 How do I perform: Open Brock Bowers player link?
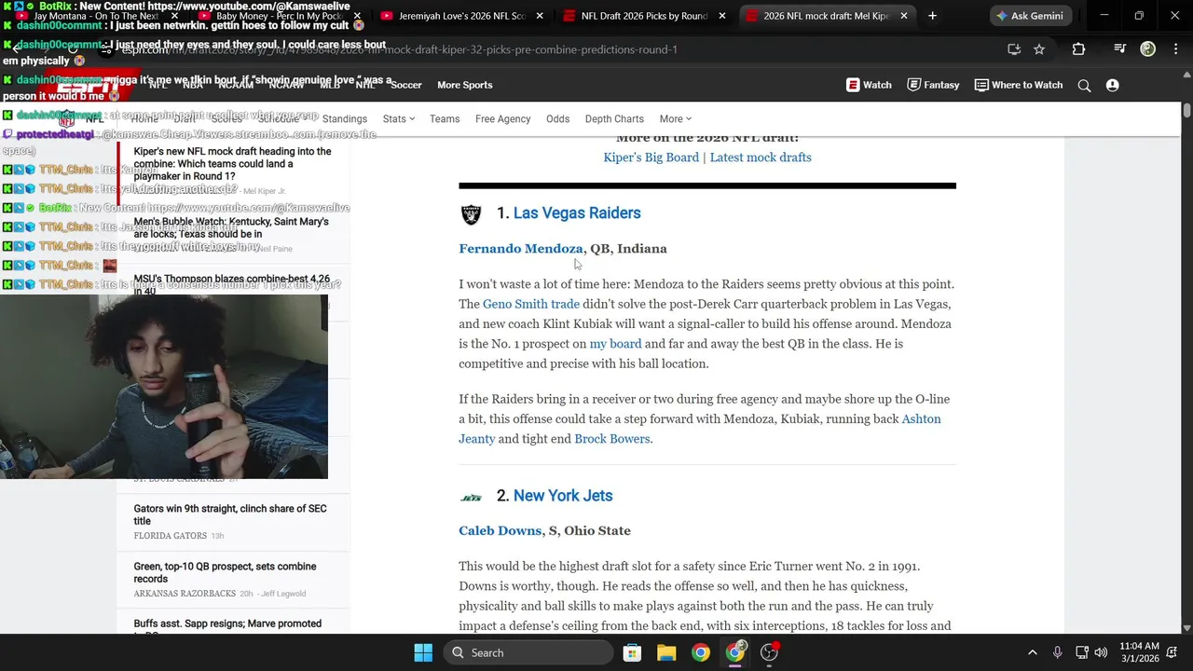(611, 439)
